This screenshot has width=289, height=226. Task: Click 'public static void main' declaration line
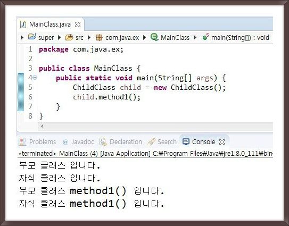[141, 78]
